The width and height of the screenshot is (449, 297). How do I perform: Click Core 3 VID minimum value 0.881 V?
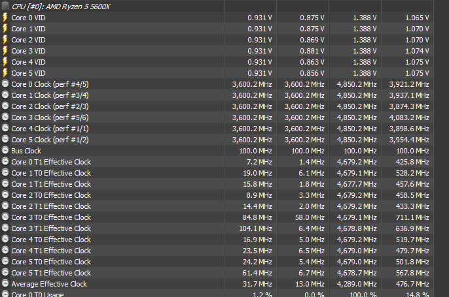click(312, 51)
